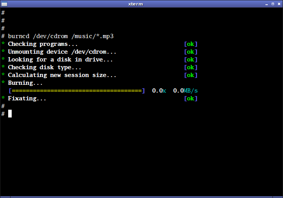
Task: Click the ok status for Checking programs
Action: tap(191, 44)
